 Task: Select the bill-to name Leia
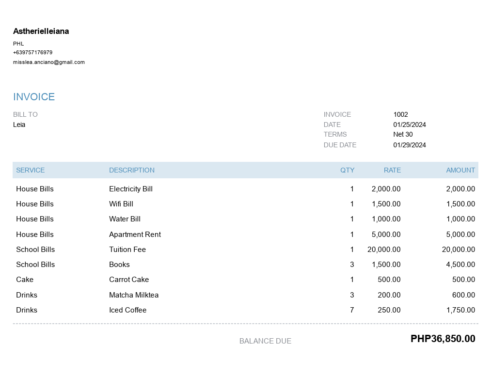click(x=19, y=125)
